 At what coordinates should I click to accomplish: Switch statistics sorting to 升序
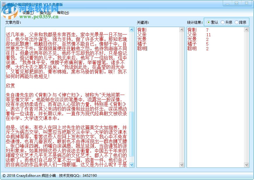[x=223, y=22]
